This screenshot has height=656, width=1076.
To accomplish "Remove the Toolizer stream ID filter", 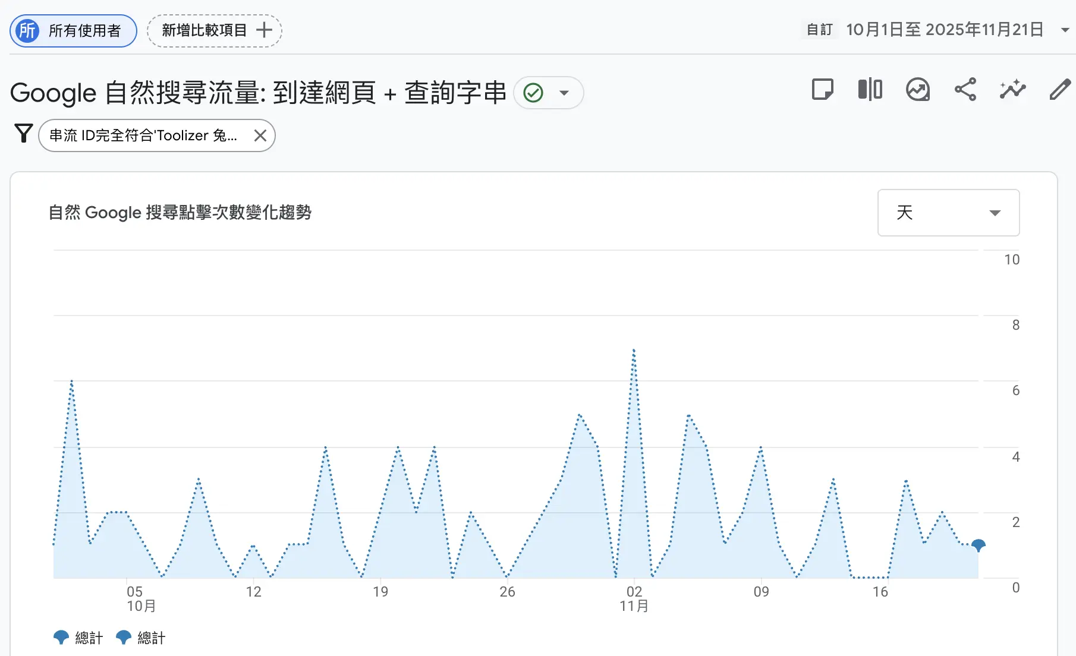I will tap(260, 135).
